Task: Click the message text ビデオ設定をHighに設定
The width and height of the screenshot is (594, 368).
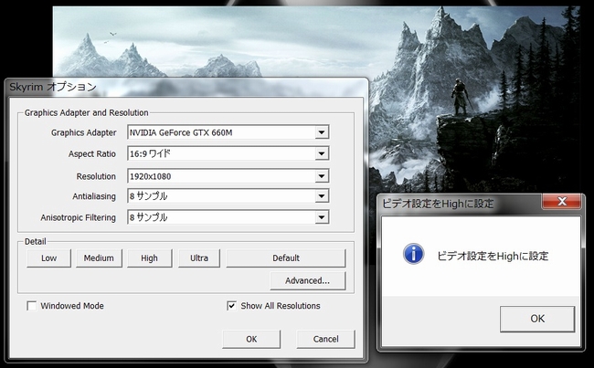Action: (493, 257)
